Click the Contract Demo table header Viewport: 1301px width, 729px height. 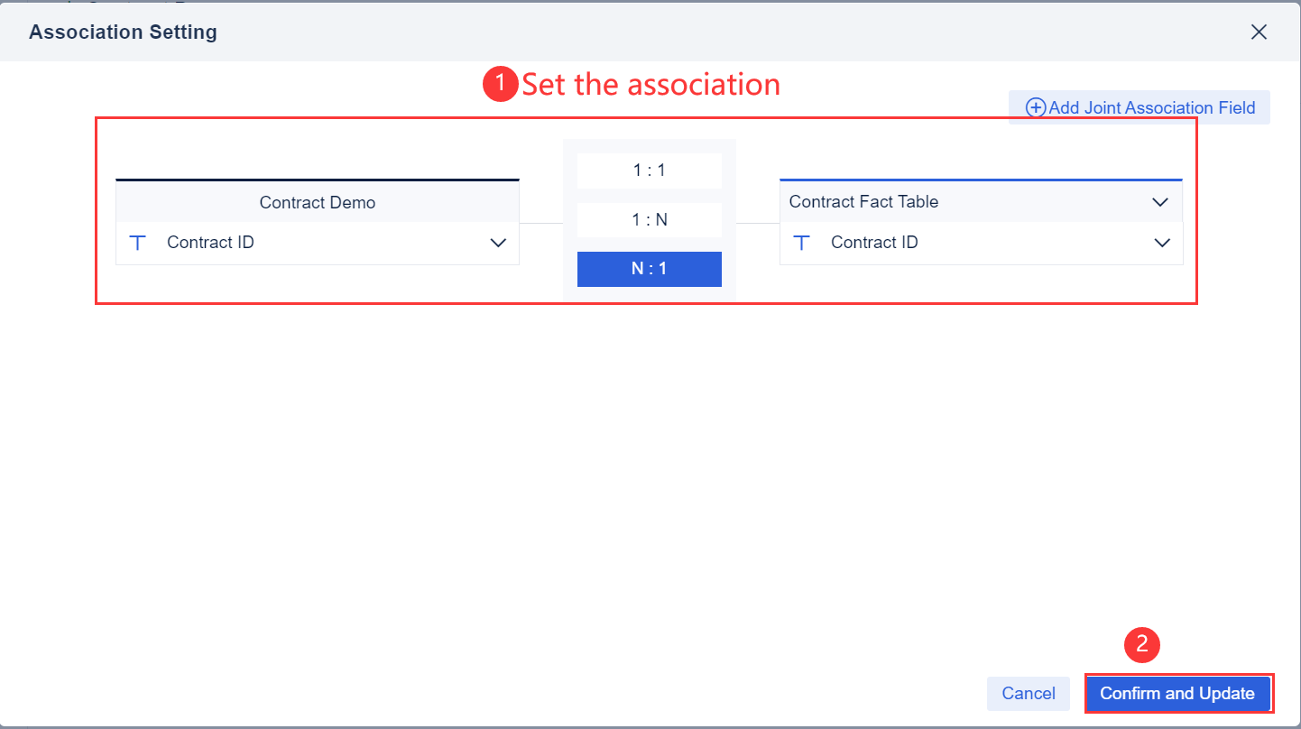coord(317,202)
